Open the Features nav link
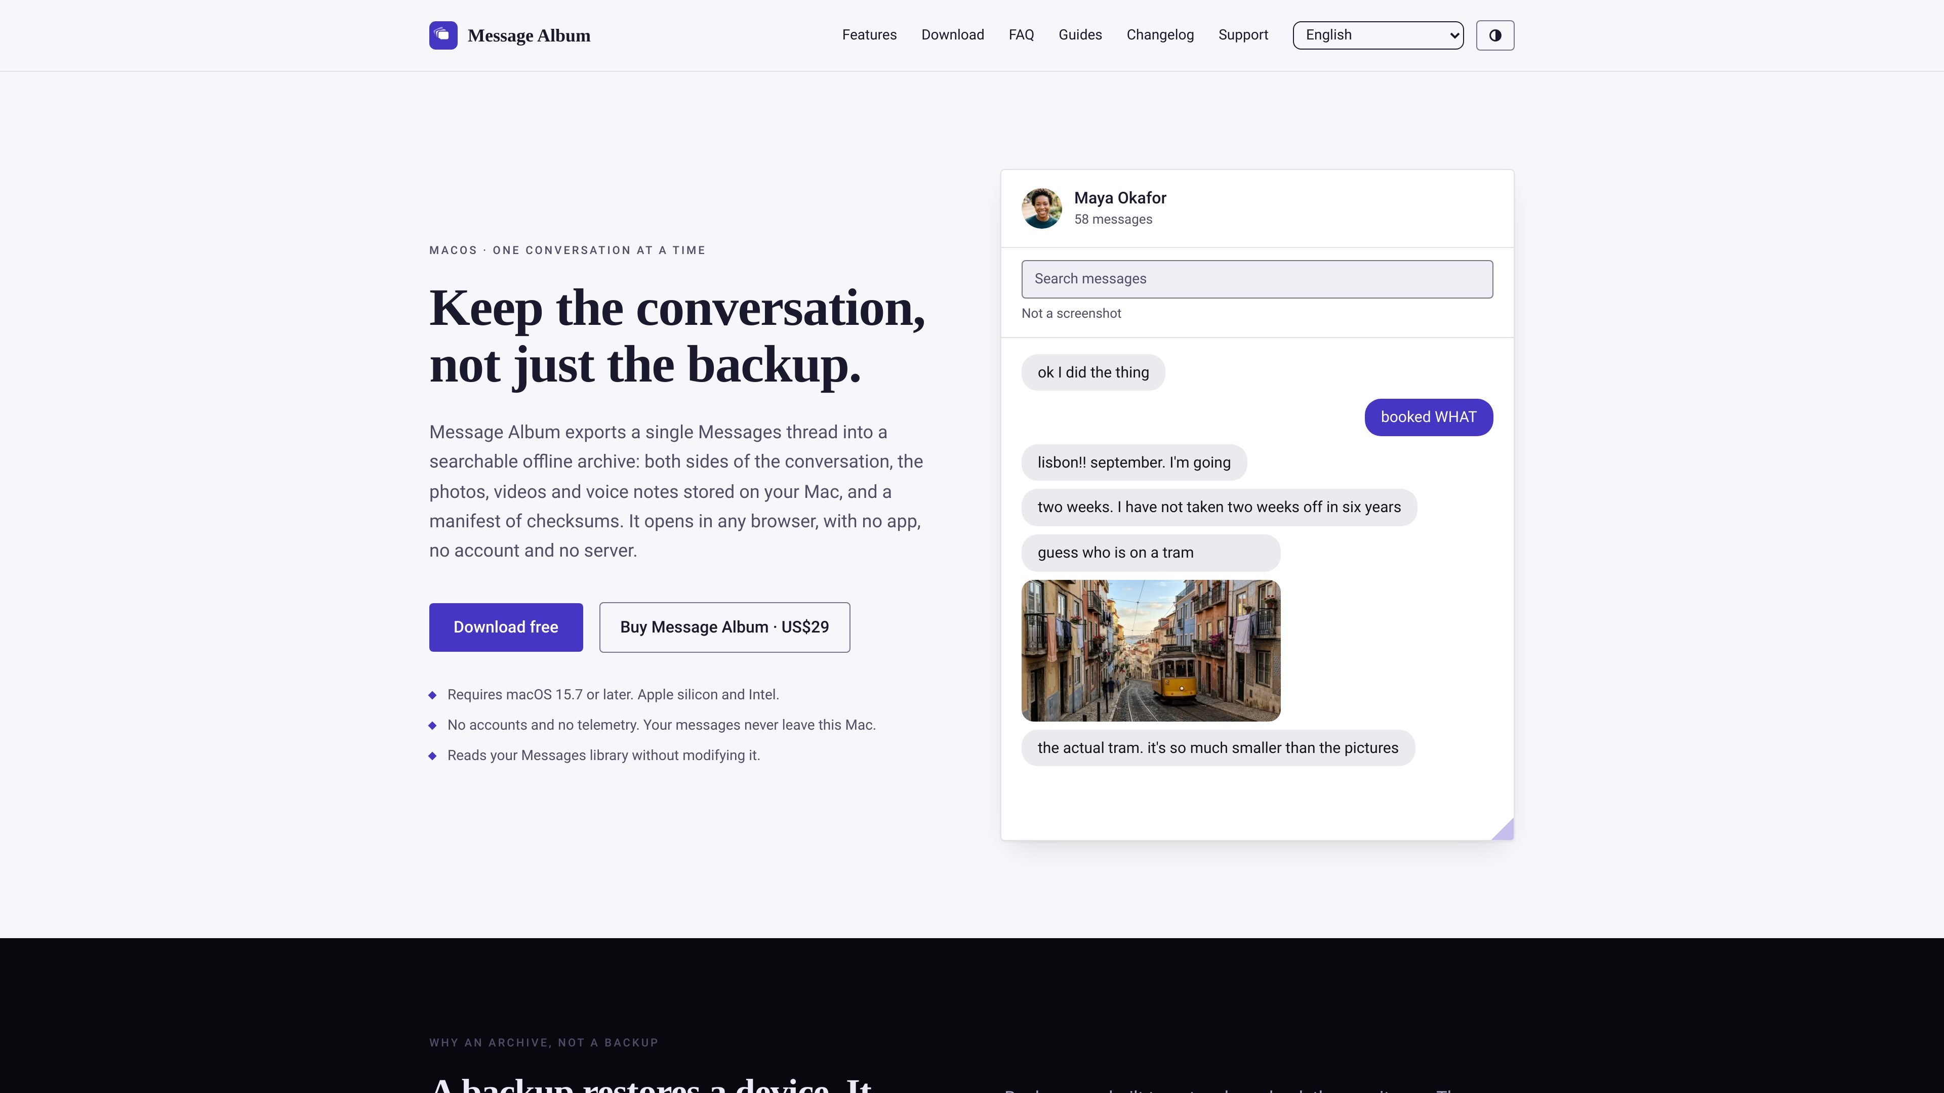This screenshot has width=1944, height=1093. (869, 35)
